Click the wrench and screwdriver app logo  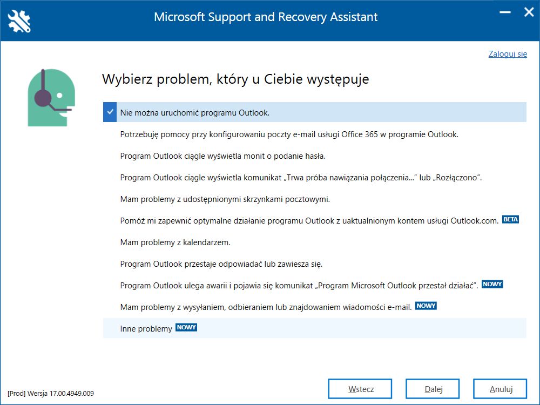(19, 21)
